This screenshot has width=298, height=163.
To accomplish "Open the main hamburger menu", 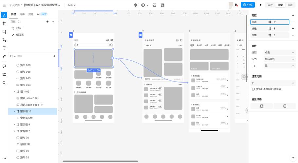I will 4,5.
